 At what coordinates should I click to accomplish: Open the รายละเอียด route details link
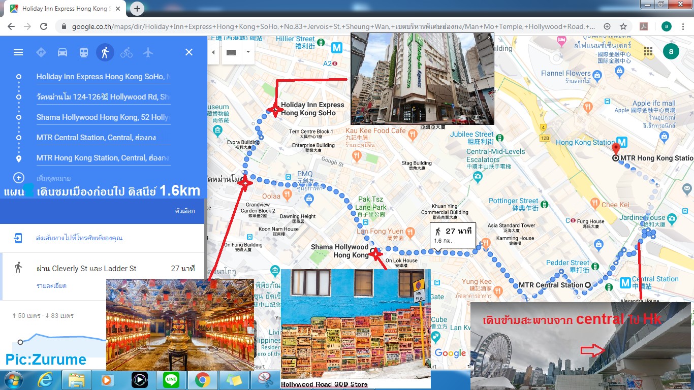pyautogui.click(x=51, y=286)
